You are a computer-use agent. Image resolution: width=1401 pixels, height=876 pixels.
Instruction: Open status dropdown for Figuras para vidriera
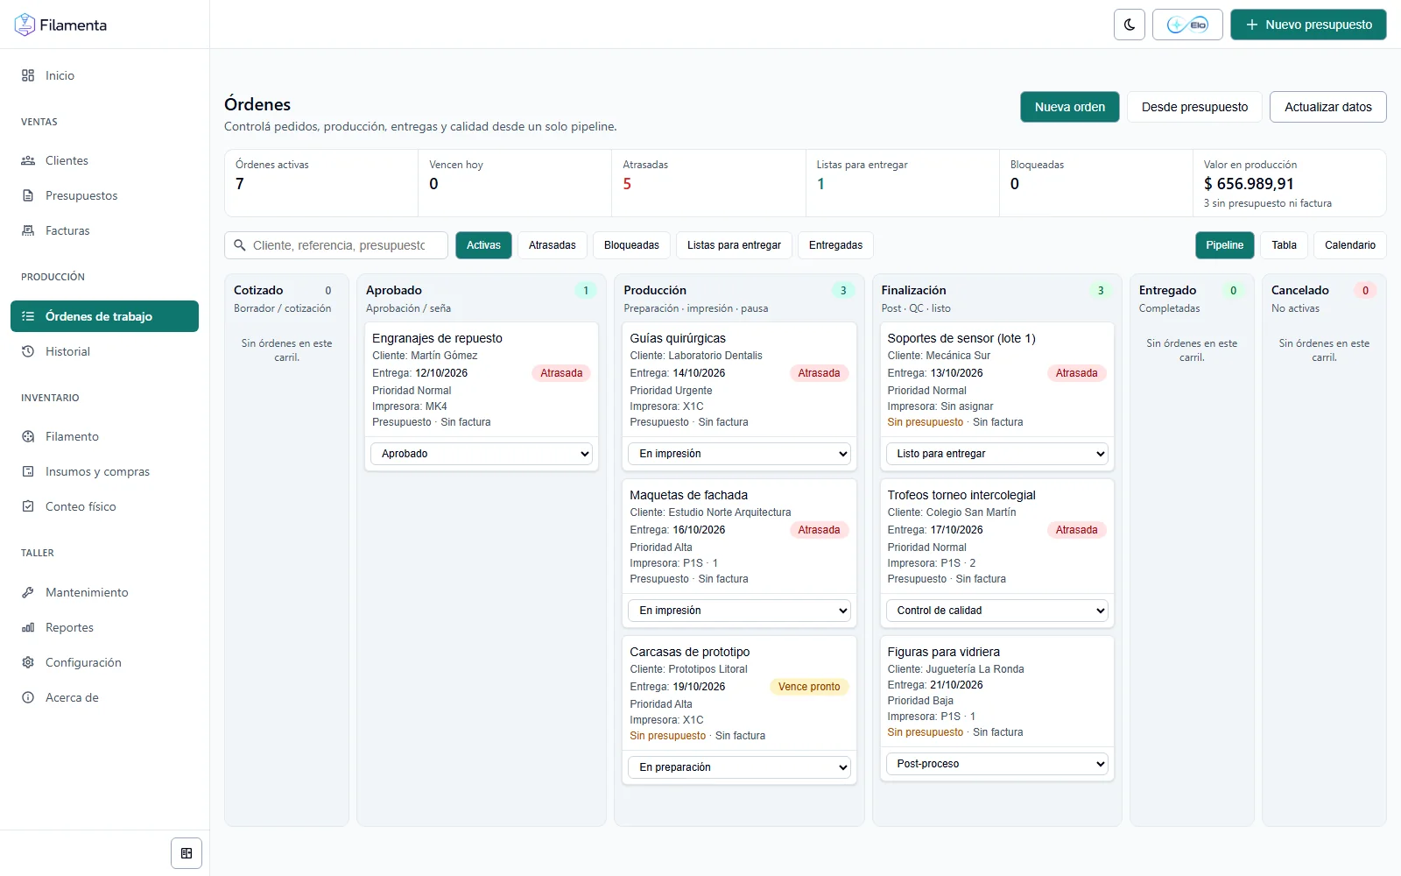(x=997, y=764)
